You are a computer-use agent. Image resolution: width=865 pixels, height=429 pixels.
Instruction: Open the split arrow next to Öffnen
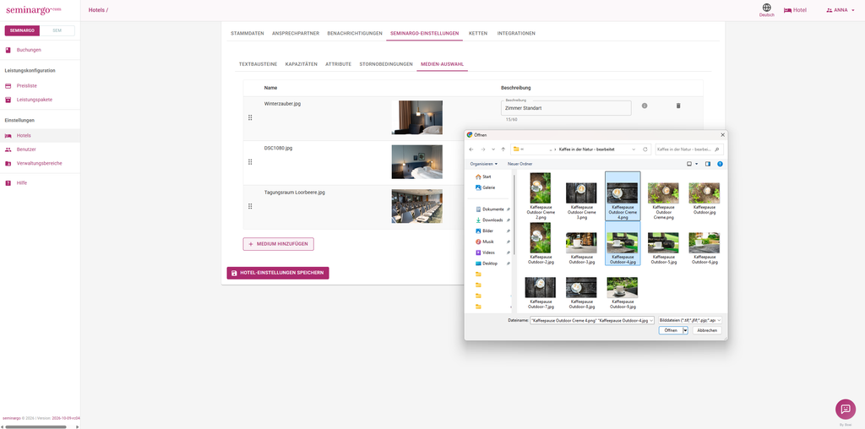[686, 330]
